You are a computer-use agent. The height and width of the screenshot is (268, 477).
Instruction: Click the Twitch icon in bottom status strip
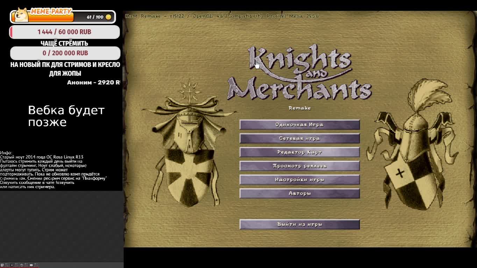2,265
